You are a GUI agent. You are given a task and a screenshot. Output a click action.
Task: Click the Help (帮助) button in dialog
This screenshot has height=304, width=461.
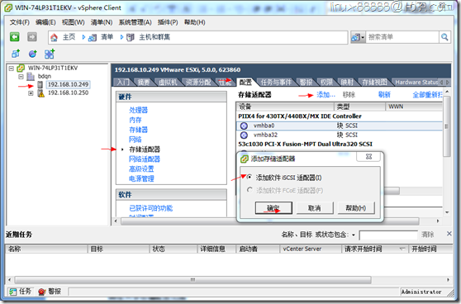pos(356,208)
